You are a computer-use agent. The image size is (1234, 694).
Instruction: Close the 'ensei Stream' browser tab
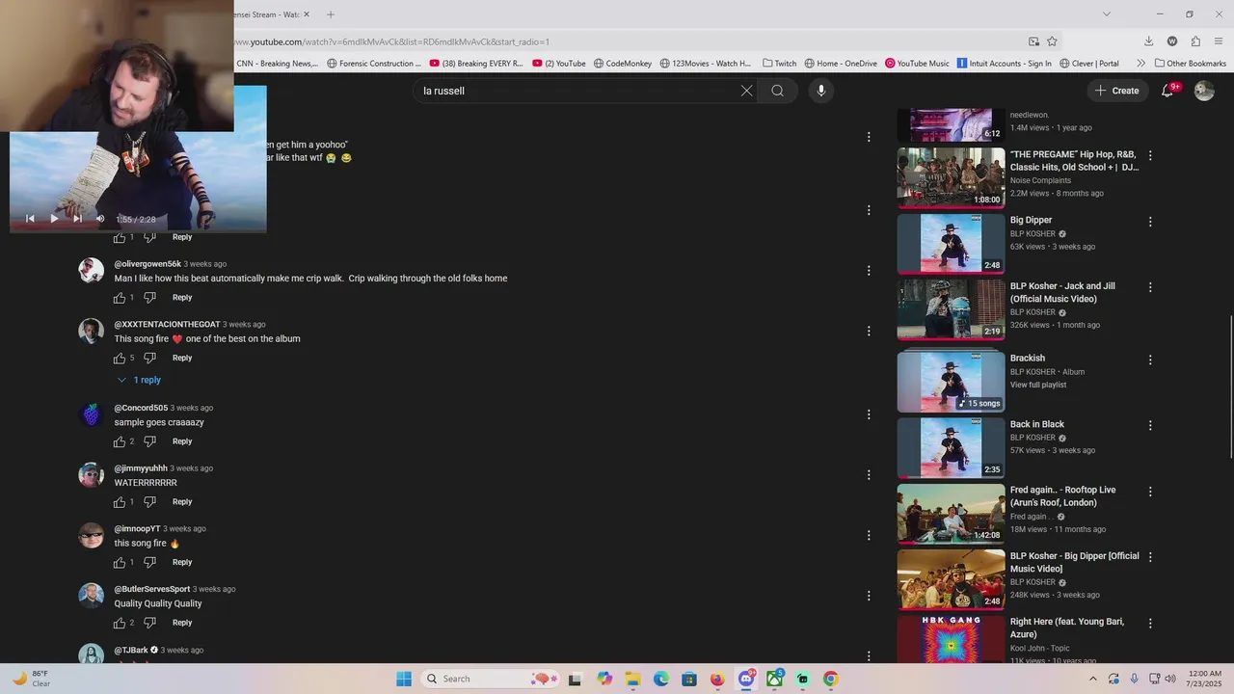[307, 14]
